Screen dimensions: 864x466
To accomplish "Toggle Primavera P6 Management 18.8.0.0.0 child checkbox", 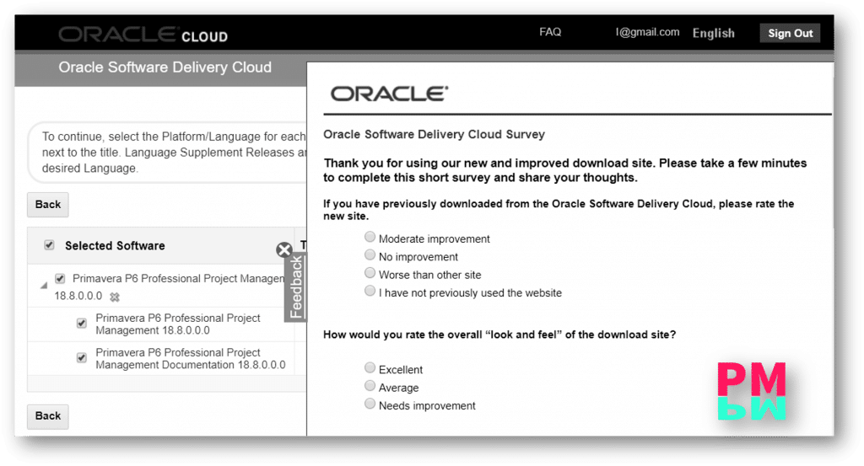I will click(x=82, y=323).
